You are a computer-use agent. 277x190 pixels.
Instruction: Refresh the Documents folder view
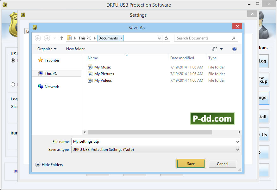[x=166, y=38]
